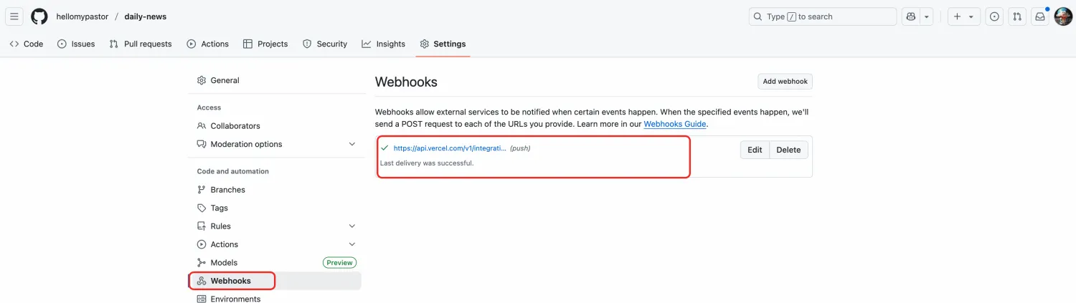
Task: Open the notifications inbox icon
Action: [1040, 16]
